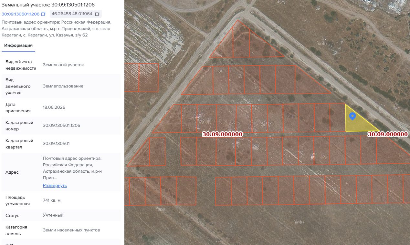Click the Кадастровый номер row value
Screen dimensions: 410x245
pyautogui.click(x=61, y=125)
